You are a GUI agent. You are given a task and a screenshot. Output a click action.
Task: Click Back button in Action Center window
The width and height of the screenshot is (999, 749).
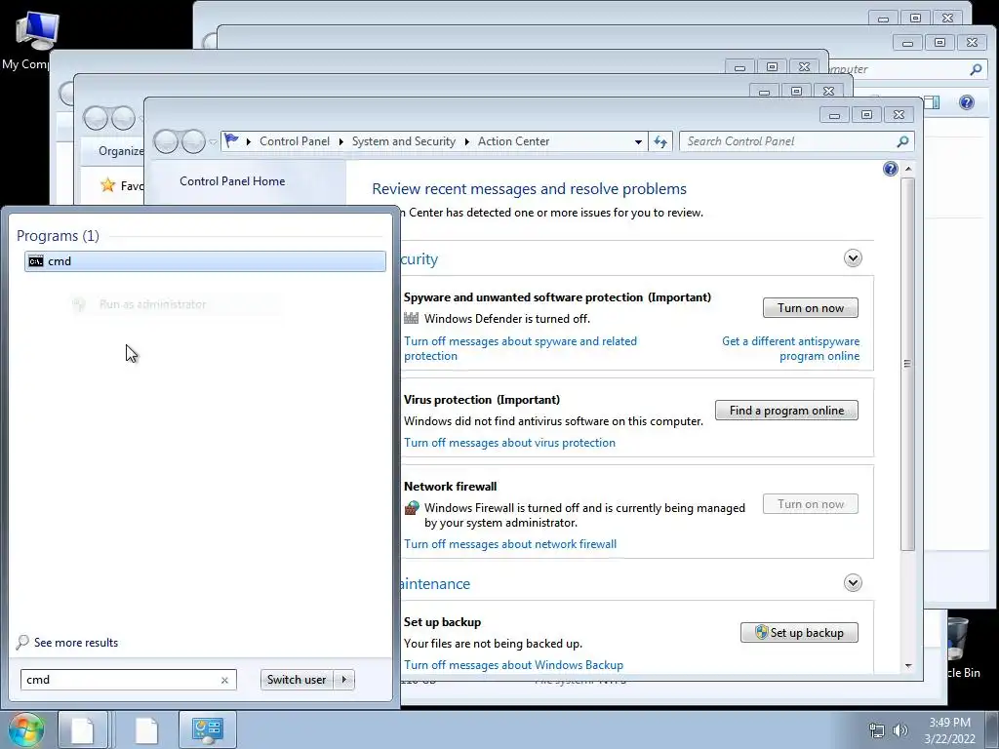click(166, 141)
